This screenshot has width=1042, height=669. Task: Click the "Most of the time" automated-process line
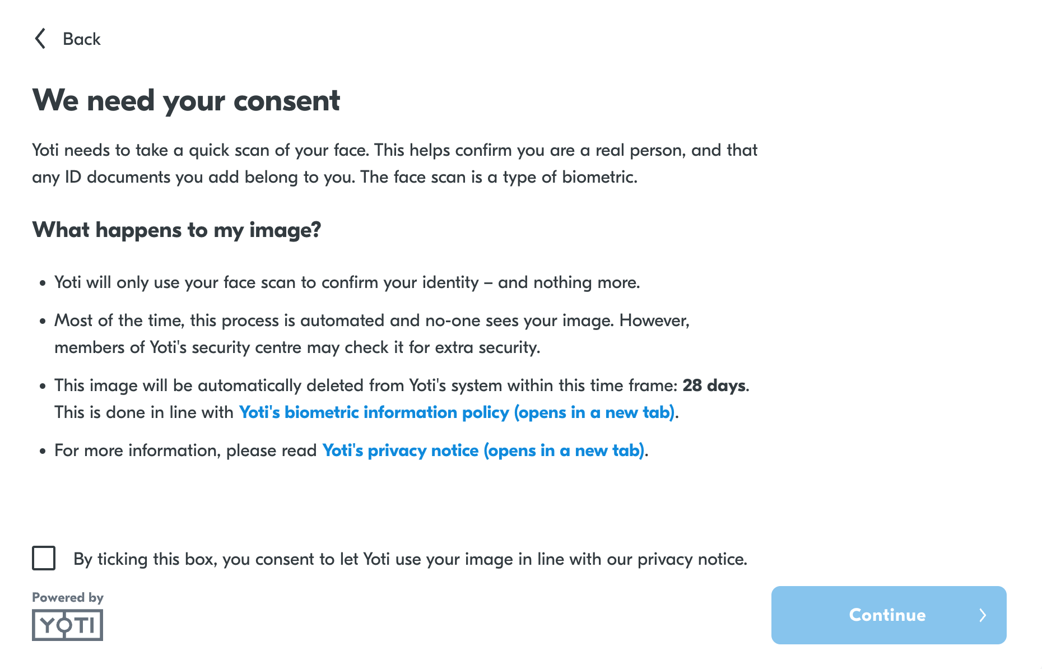click(x=371, y=320)
